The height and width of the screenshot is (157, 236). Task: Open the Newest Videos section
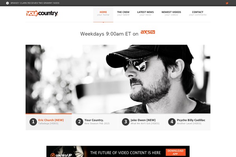tap(171, 13)
